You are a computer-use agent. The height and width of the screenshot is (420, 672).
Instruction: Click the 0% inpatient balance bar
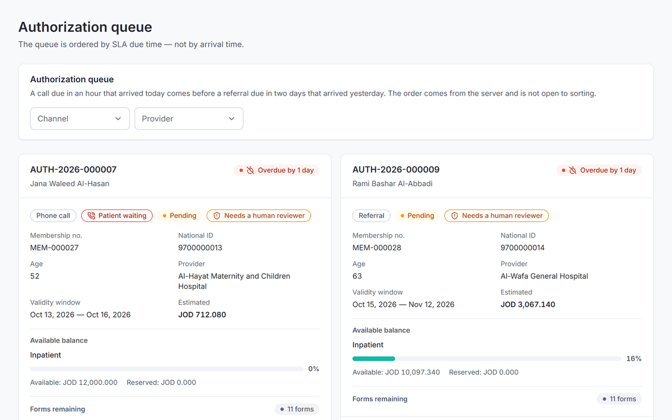point(167,369)
